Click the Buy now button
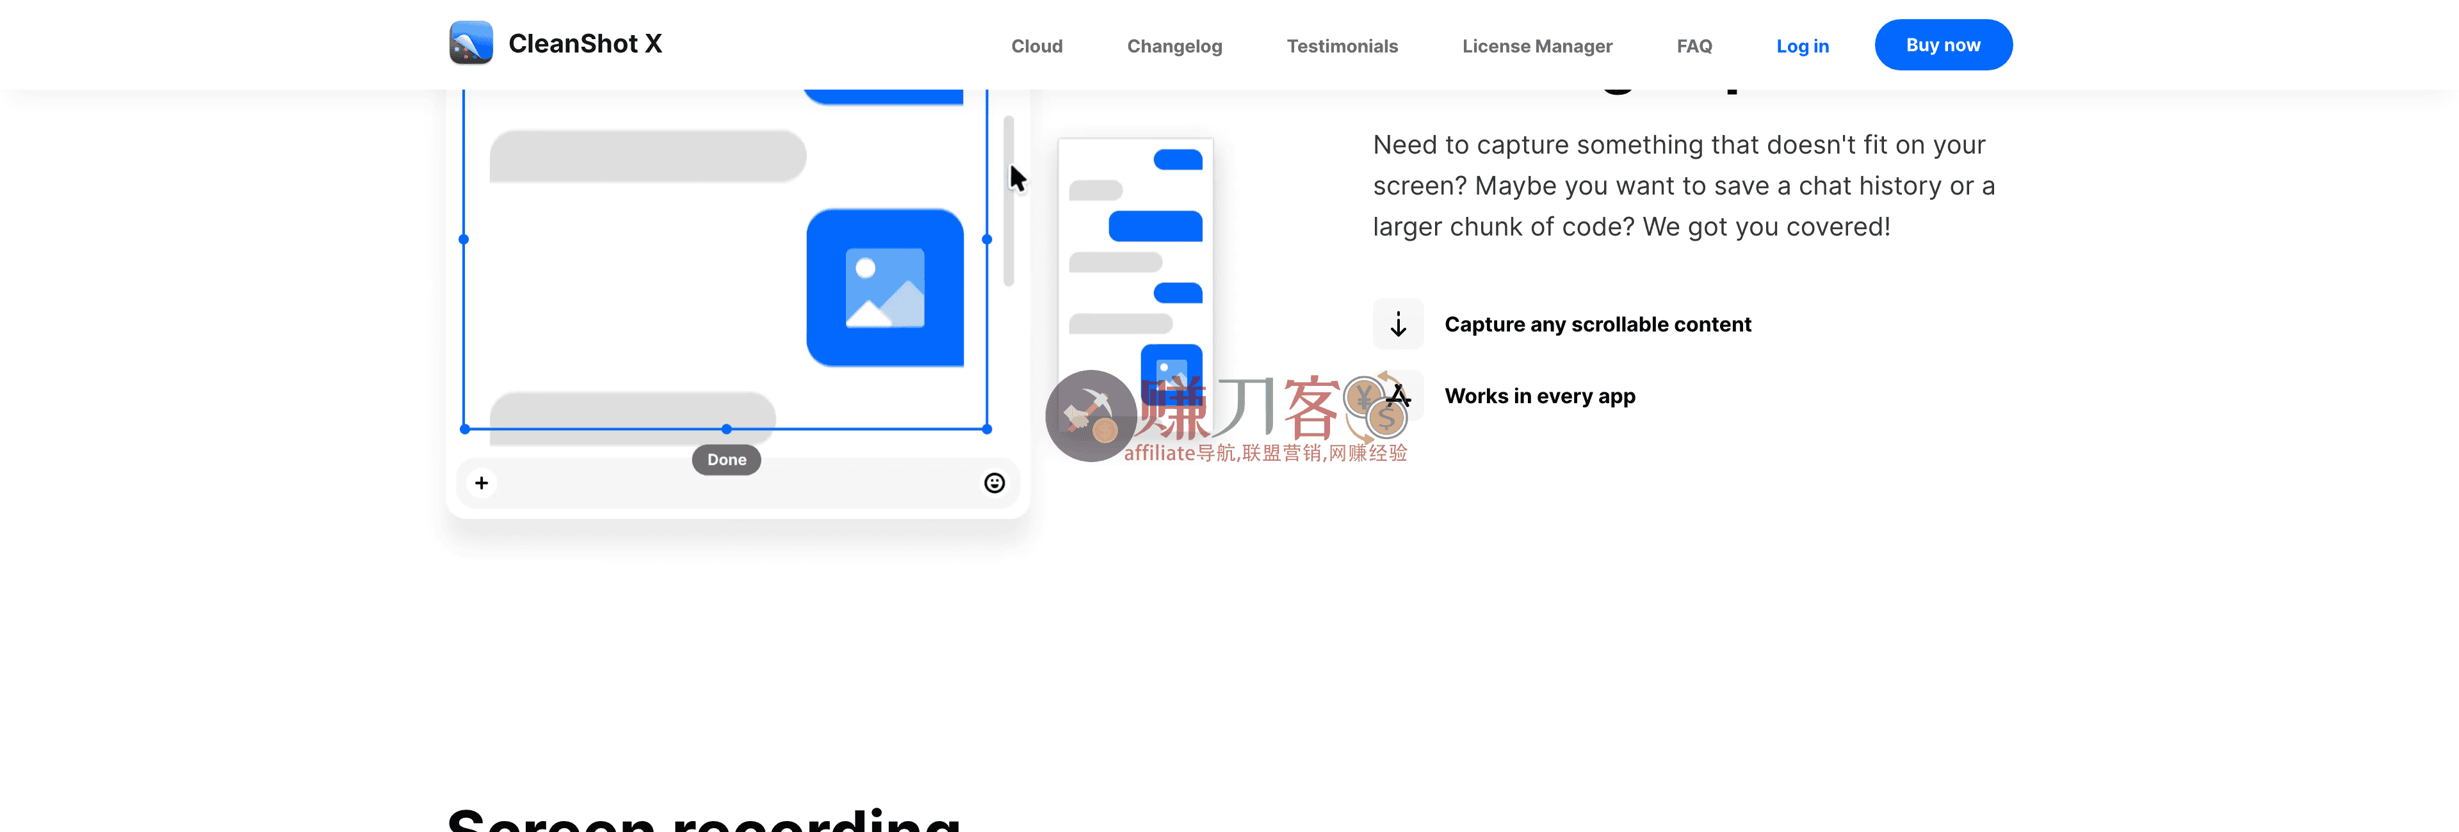The image size is (2459, 832). tap(1944, 45)
